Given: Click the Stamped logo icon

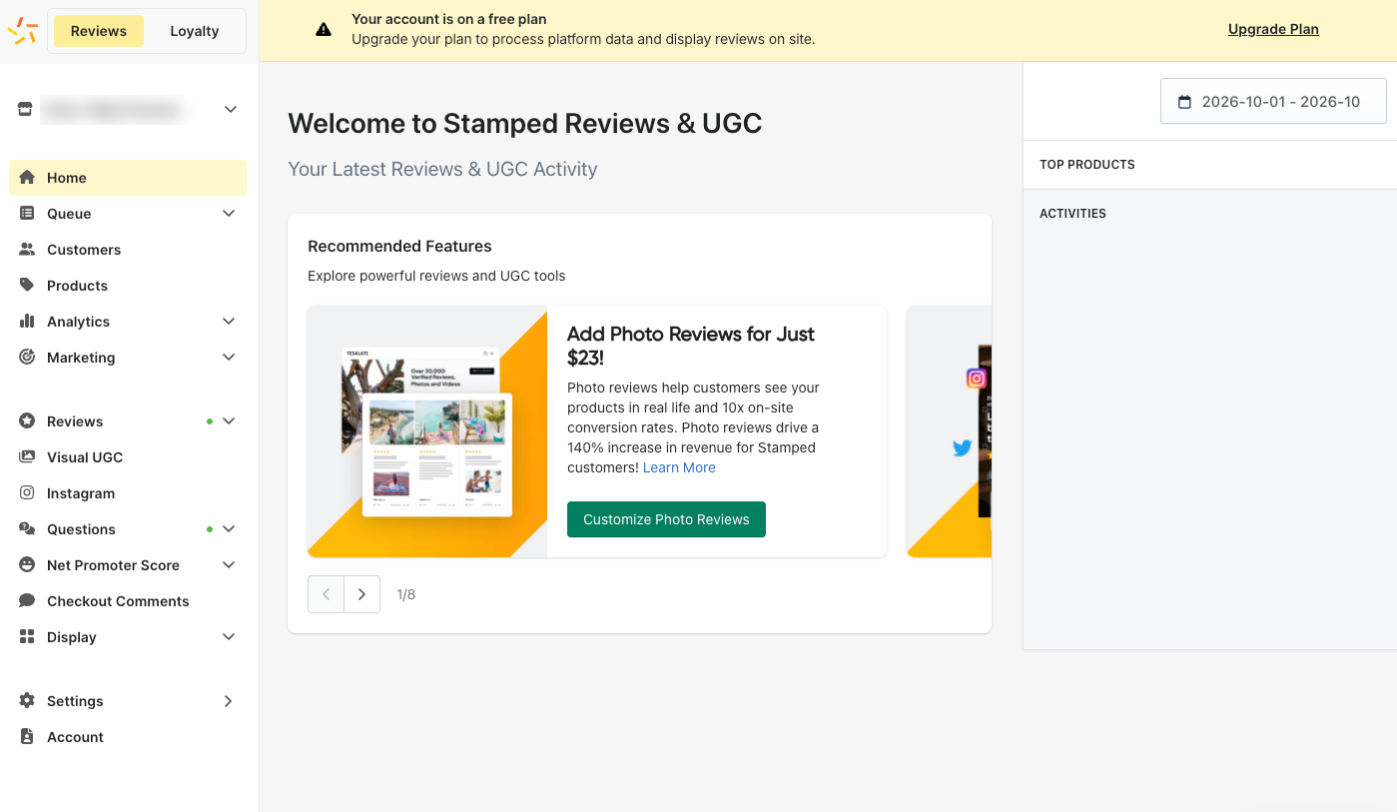Looking at the screenshot, I should coord(22,31).
